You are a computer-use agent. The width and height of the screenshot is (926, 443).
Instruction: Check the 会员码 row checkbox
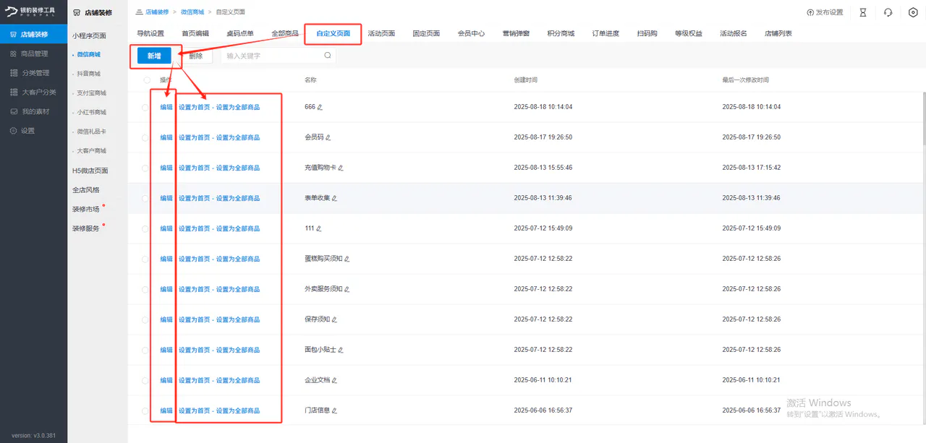(147, 137)
